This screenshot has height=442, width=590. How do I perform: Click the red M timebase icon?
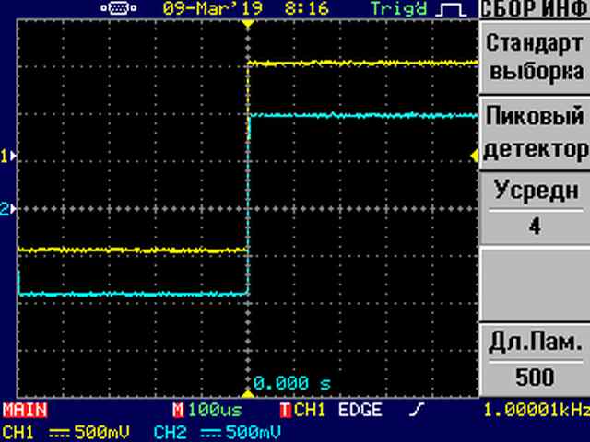[x=178, y=410]
